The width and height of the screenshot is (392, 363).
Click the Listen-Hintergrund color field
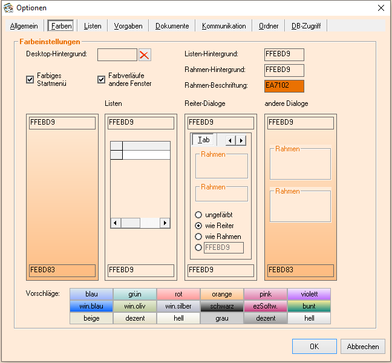pos(284,54)
